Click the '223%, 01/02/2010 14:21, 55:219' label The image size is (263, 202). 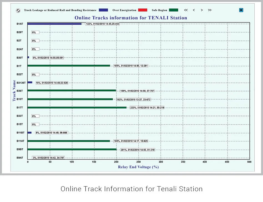tap(147, 108)
